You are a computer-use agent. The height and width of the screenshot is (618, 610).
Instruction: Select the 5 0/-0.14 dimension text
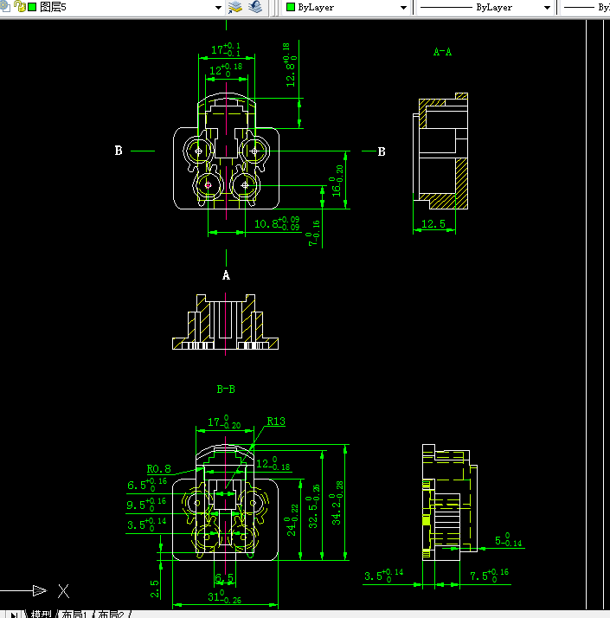coord(509,540)
